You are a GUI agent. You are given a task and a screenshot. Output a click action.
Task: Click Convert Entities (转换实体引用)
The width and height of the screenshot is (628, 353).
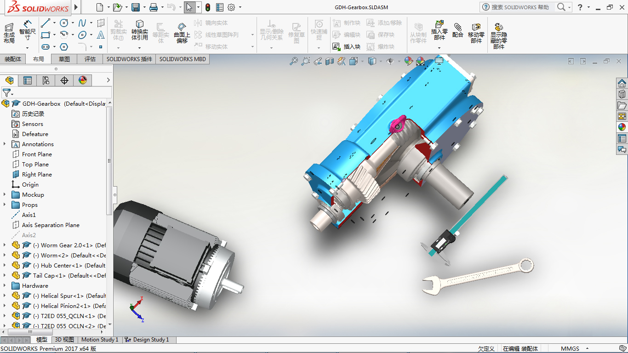140,30
